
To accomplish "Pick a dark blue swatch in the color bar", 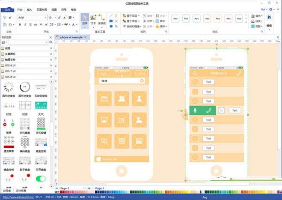I will pyautogui.click(x=96, y=192).
